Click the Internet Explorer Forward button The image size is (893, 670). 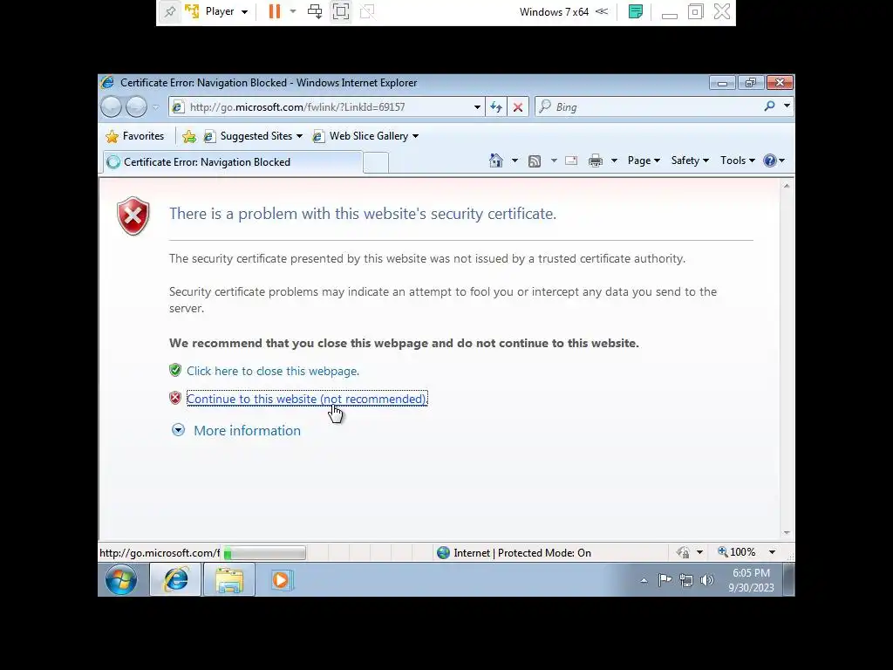pos(136,106)
